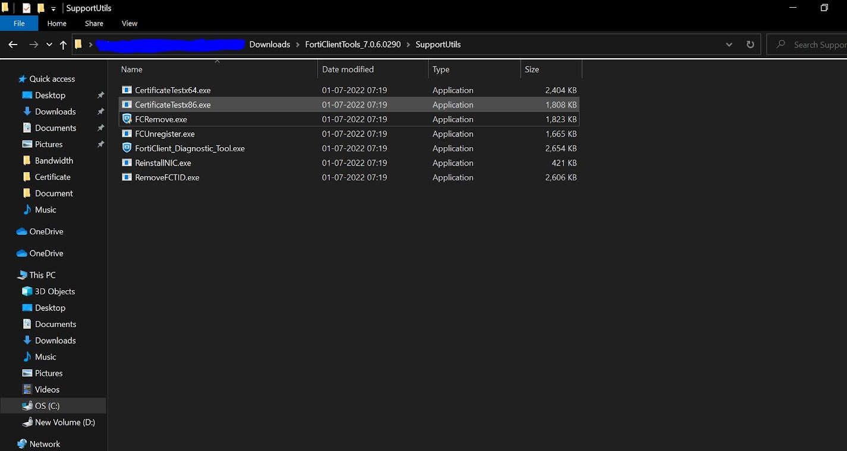Click the New Volume (D:) drive icon
The width and height of the screenshot is (847, 451).
coord(27,422)
